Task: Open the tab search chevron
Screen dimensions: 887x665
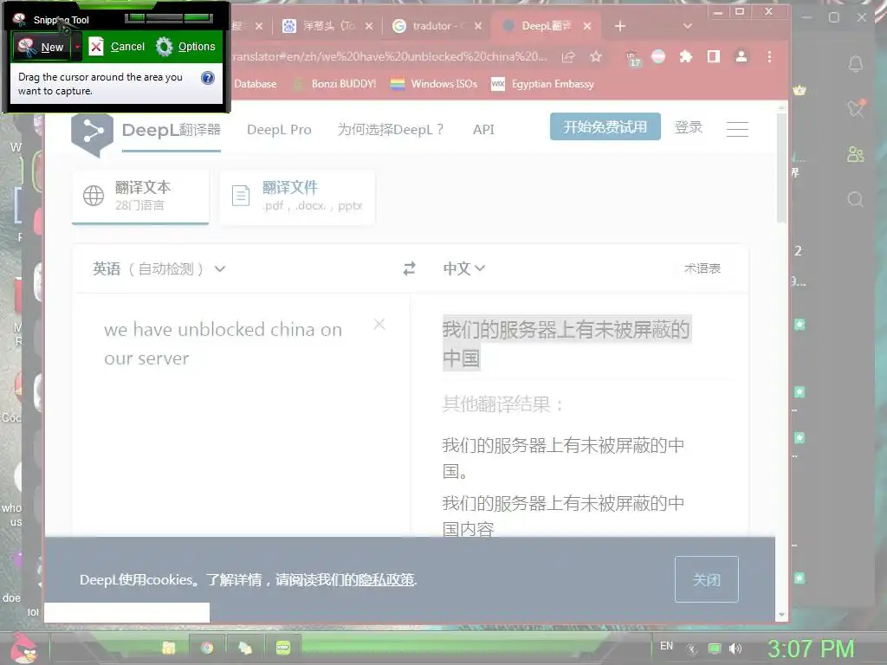Action: tap(687, 26)
